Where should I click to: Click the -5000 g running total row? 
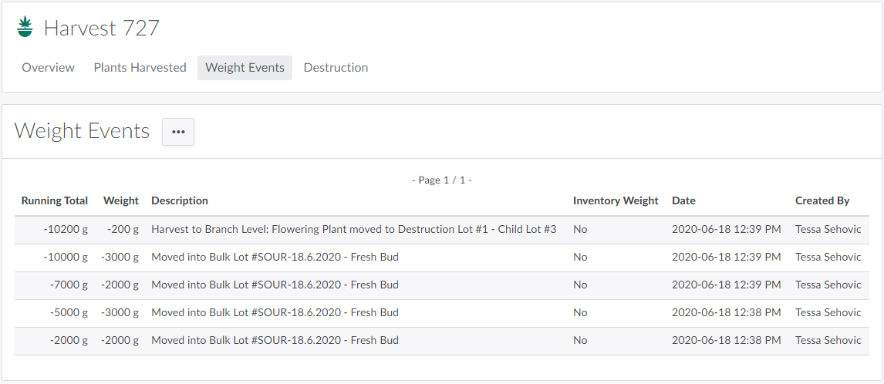click(x=69, y=313)
